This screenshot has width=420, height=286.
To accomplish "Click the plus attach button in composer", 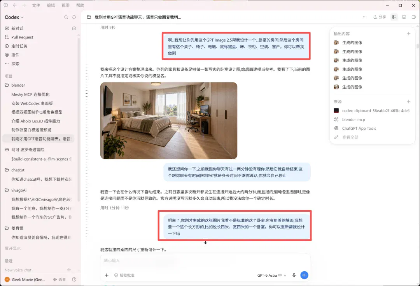I will 107,275.
